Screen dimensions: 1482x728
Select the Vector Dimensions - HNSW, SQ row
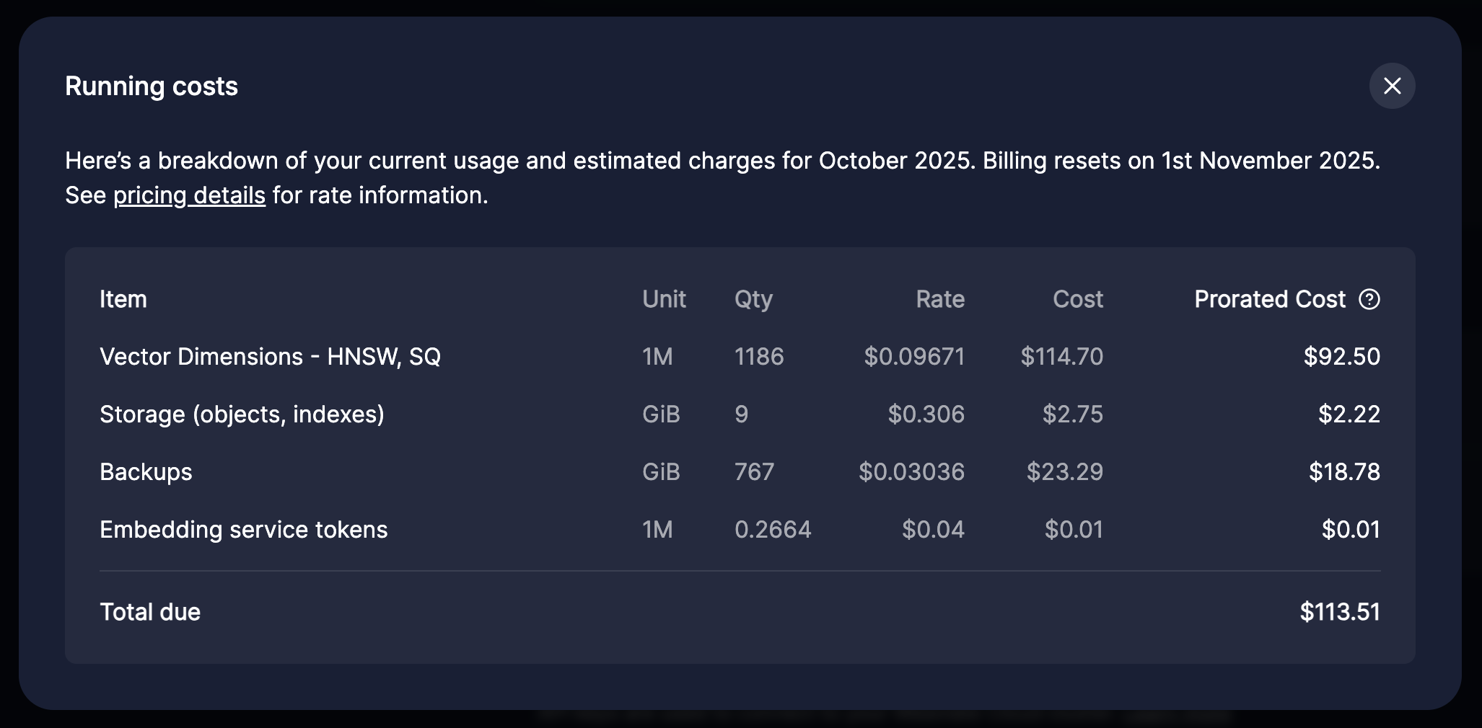(x=271, y=356)
